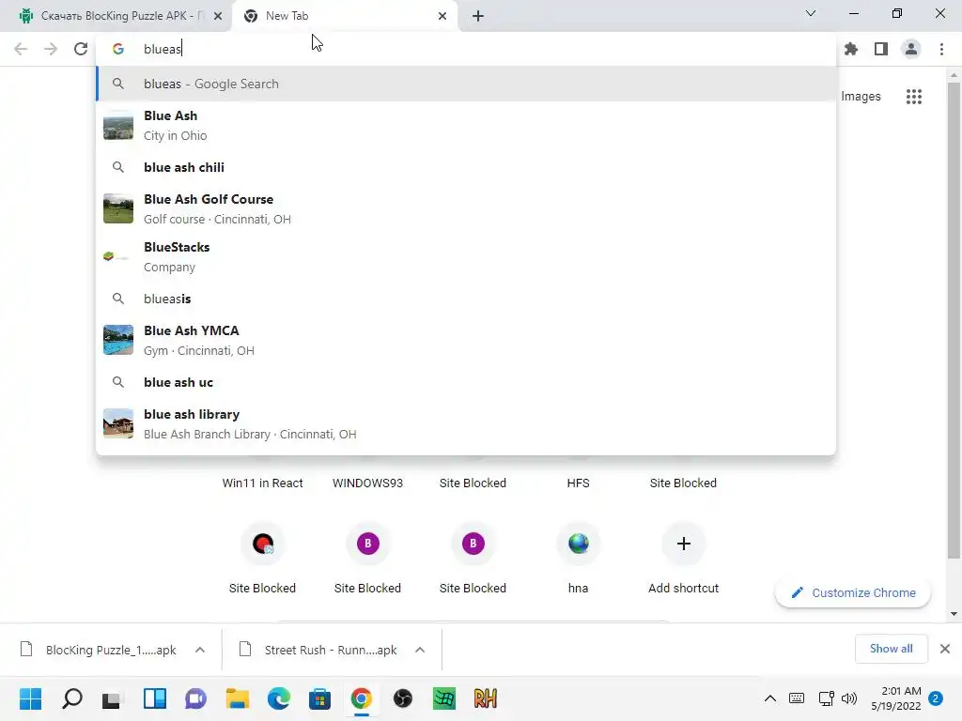The width and height of the screenshot is (962, 721).
Task: Select the Blue Ash YMCA suggestion
Action: (466, 340)
